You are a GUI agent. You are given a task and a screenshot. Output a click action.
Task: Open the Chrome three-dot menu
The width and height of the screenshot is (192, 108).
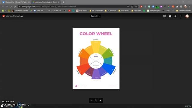tap(189, 7)
